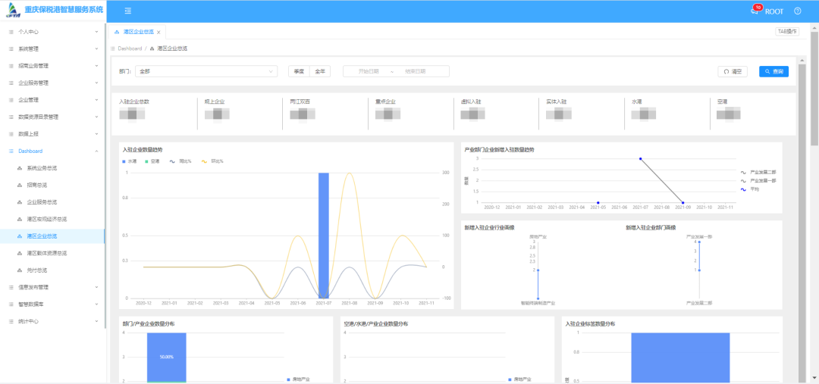Click the 50.00% bar in 部门/产业企业数量分布
This screenshot has width=819, height=384.
point(167,357)
